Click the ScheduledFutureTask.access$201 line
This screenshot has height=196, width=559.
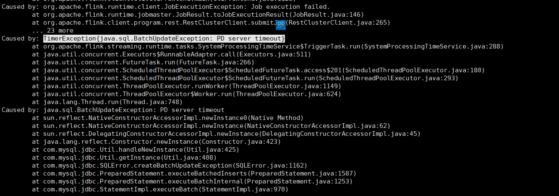[258, 70]
